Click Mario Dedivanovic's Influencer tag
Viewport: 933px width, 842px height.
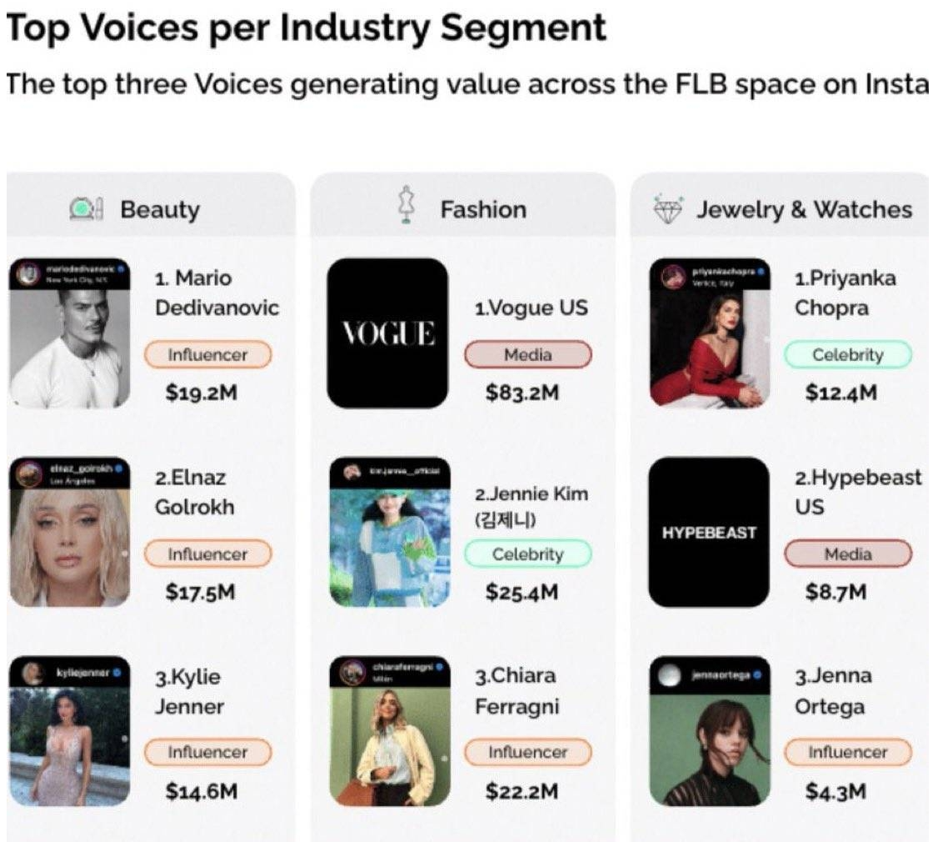[x=207, y=355]
